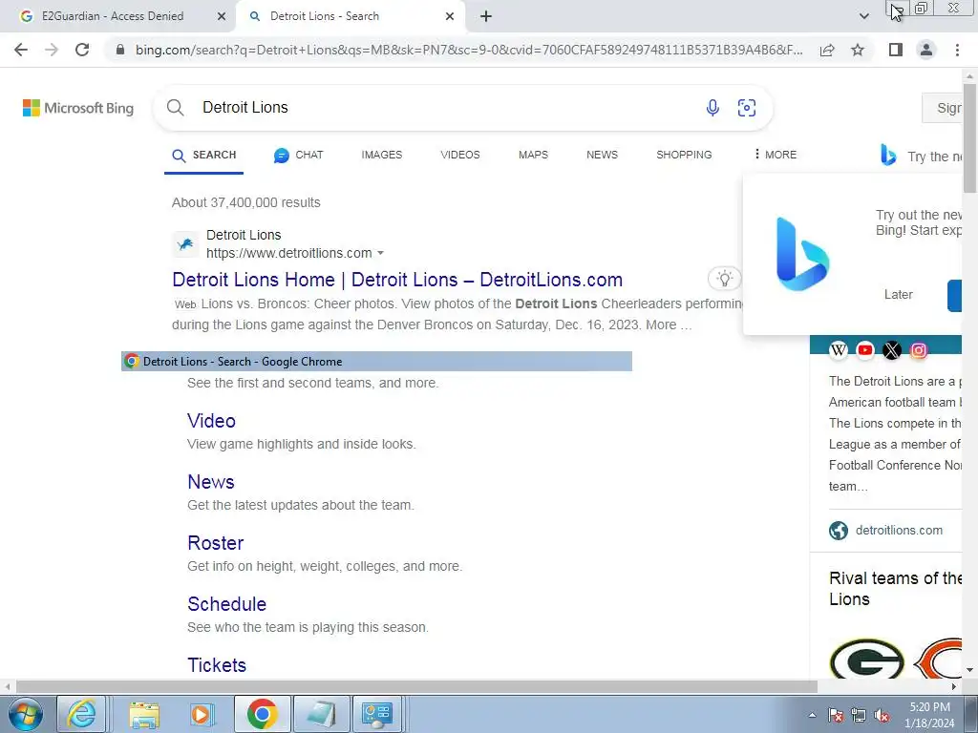Open the Tickets sublink
Screen dimensions: 978x733
coord(217,665)
